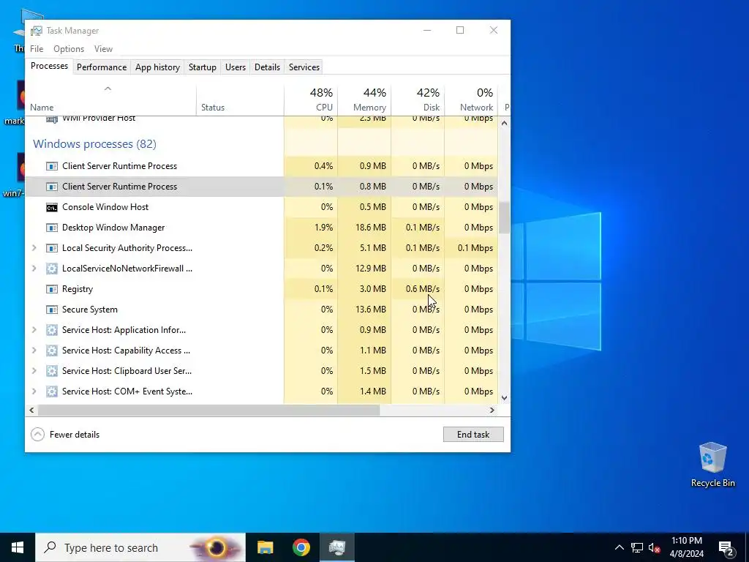Switch to the Details tab
The height and width of the screenshot is (562, 749).
[267, 67]
